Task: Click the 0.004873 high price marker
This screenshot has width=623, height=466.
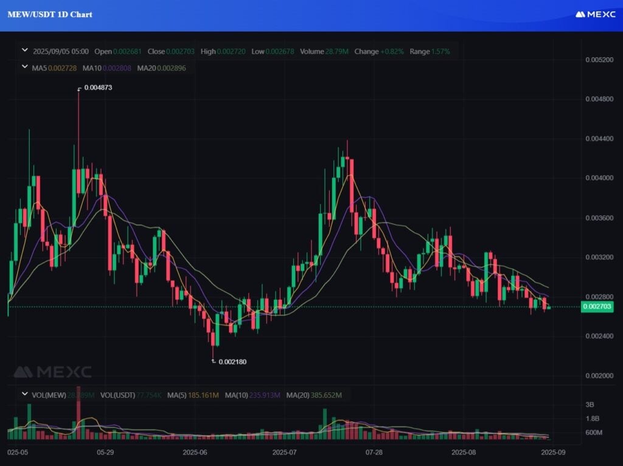Action: [98, 88]
